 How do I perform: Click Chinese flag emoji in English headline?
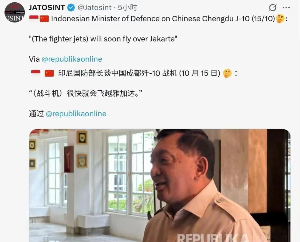44,19
